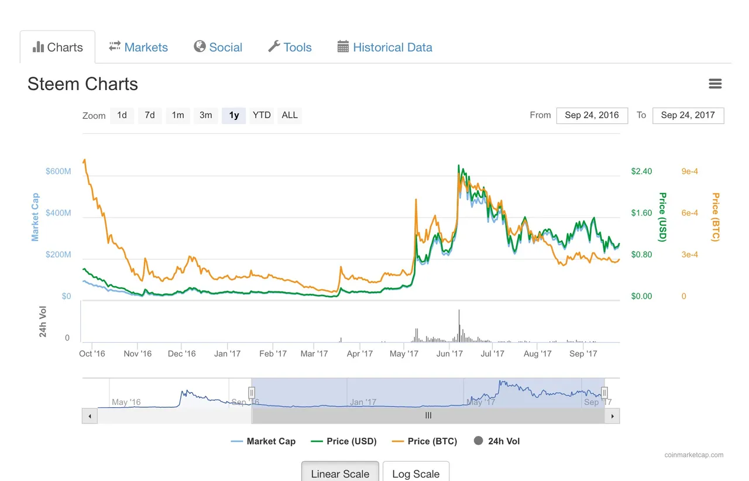Open the chart hamburger menu icon
749x481 pixels.
coord(715,84)
